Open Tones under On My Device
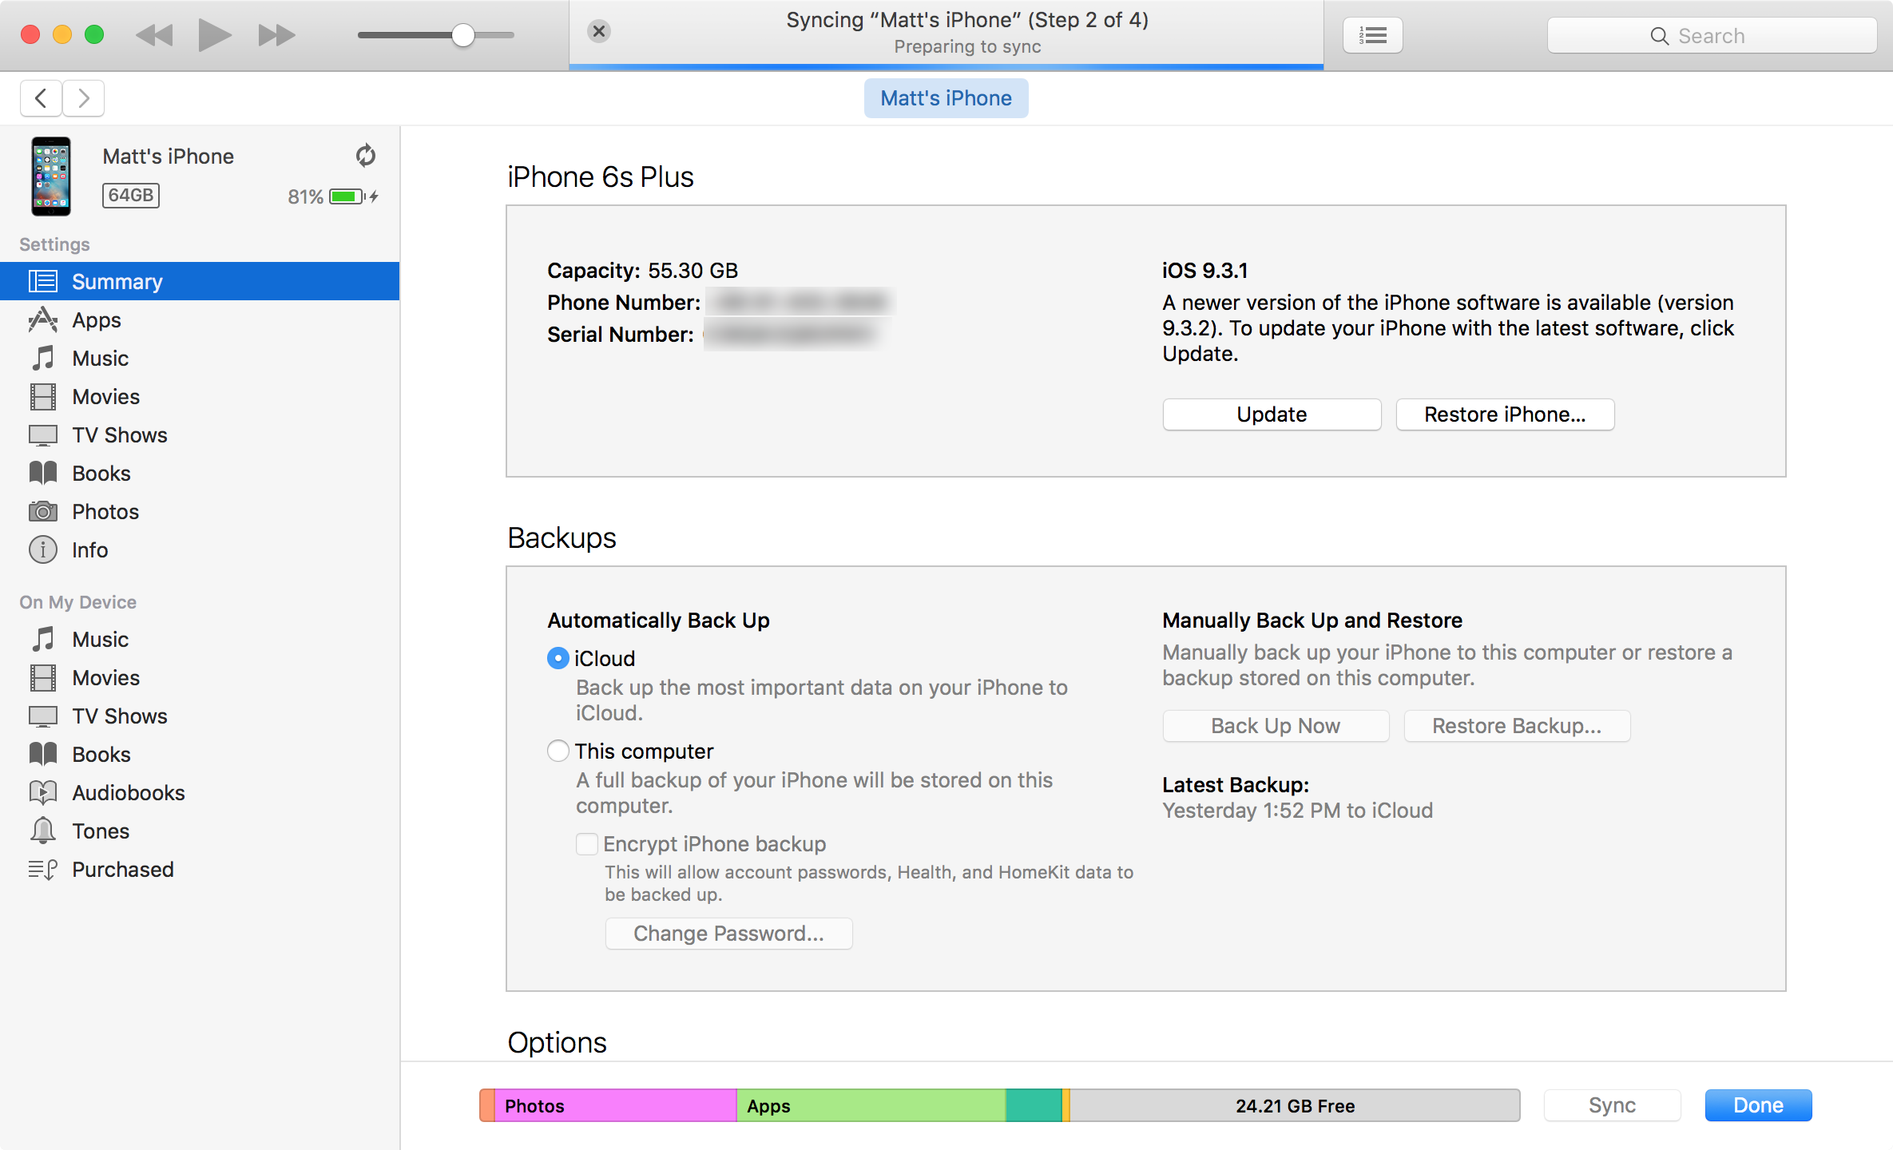Image resolution: width=1893 pixels, height=1150 pixels. [x=101, y=831]
